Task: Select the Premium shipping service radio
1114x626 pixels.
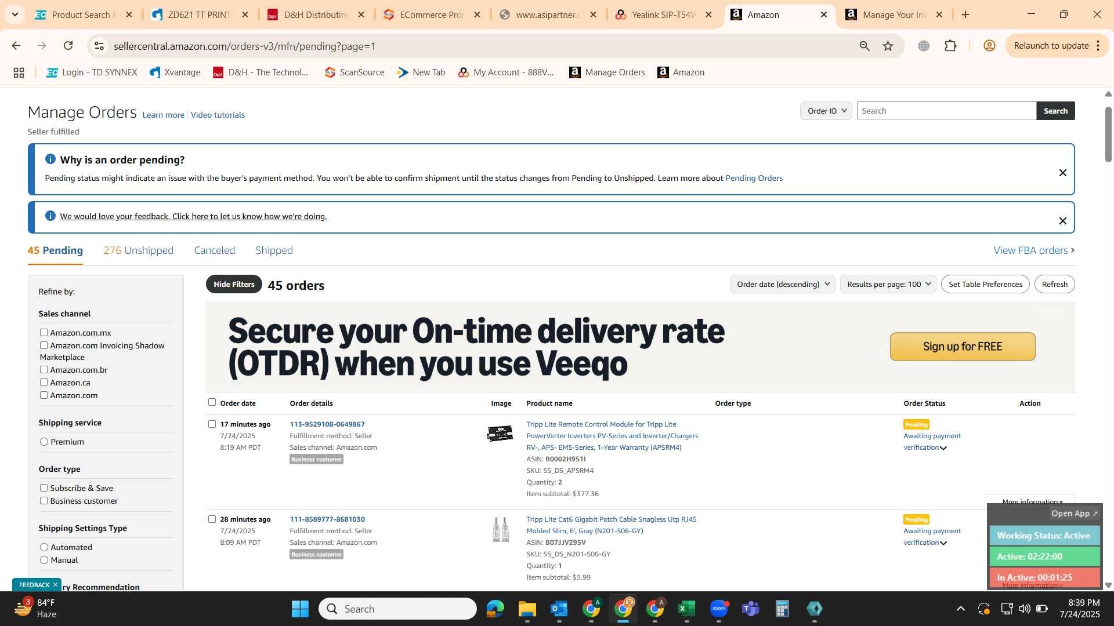Action: [44, 442]
